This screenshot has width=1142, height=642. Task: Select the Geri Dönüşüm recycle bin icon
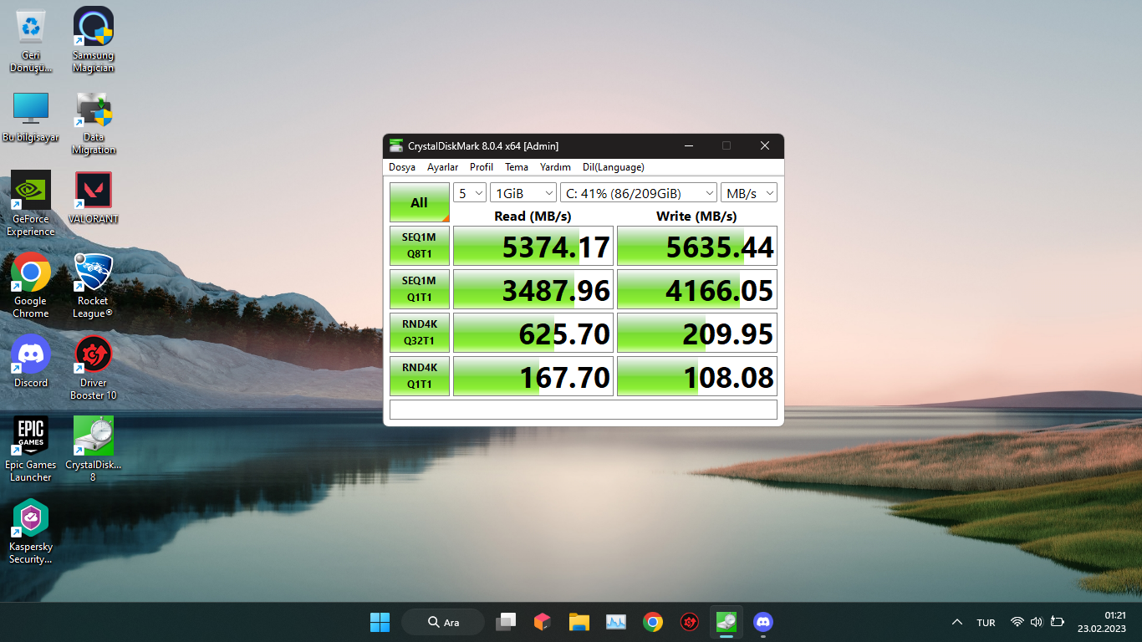(x=31, y=39)
